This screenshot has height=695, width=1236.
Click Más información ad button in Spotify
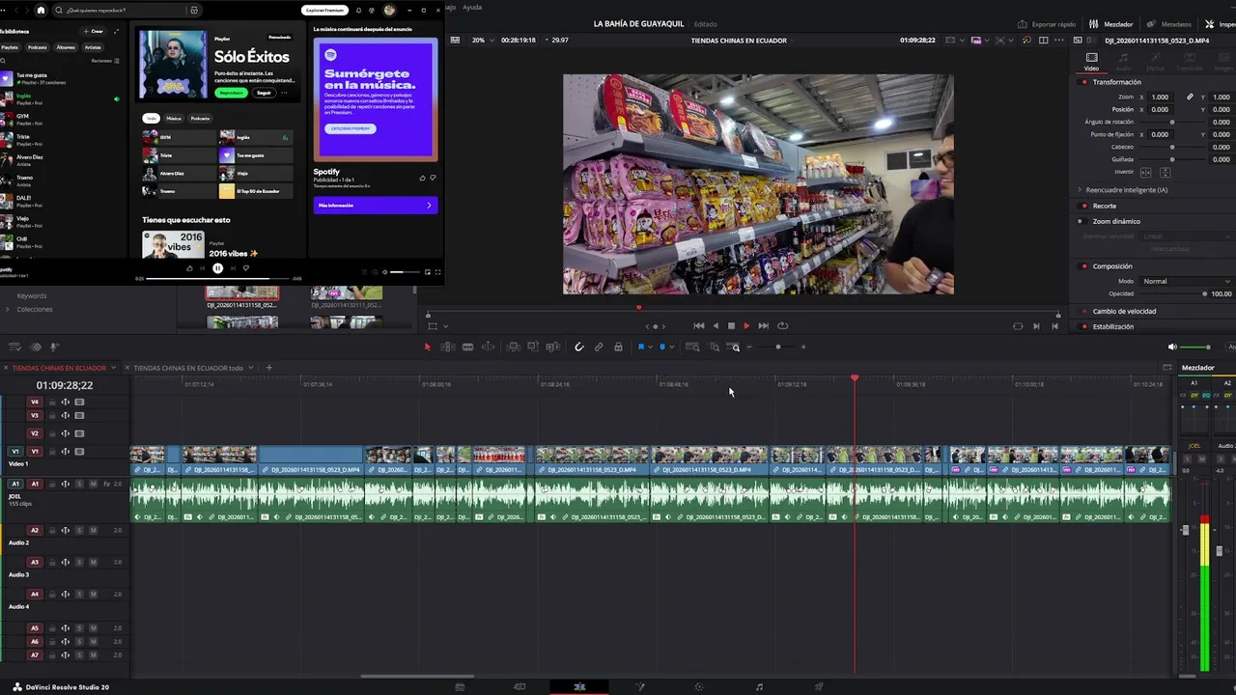tap(376, 205)
